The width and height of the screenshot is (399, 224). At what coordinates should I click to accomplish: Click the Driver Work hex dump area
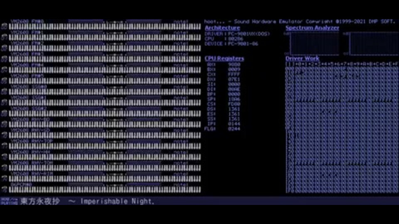coord(342,129)
